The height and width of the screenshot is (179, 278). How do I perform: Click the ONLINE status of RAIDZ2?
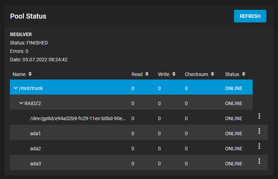pyautogui.click(x=234, y=103)
